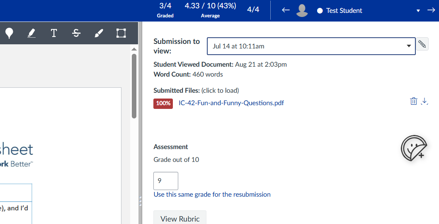
Task: Go to the previous student arrow
Action: tap(285, 10)
